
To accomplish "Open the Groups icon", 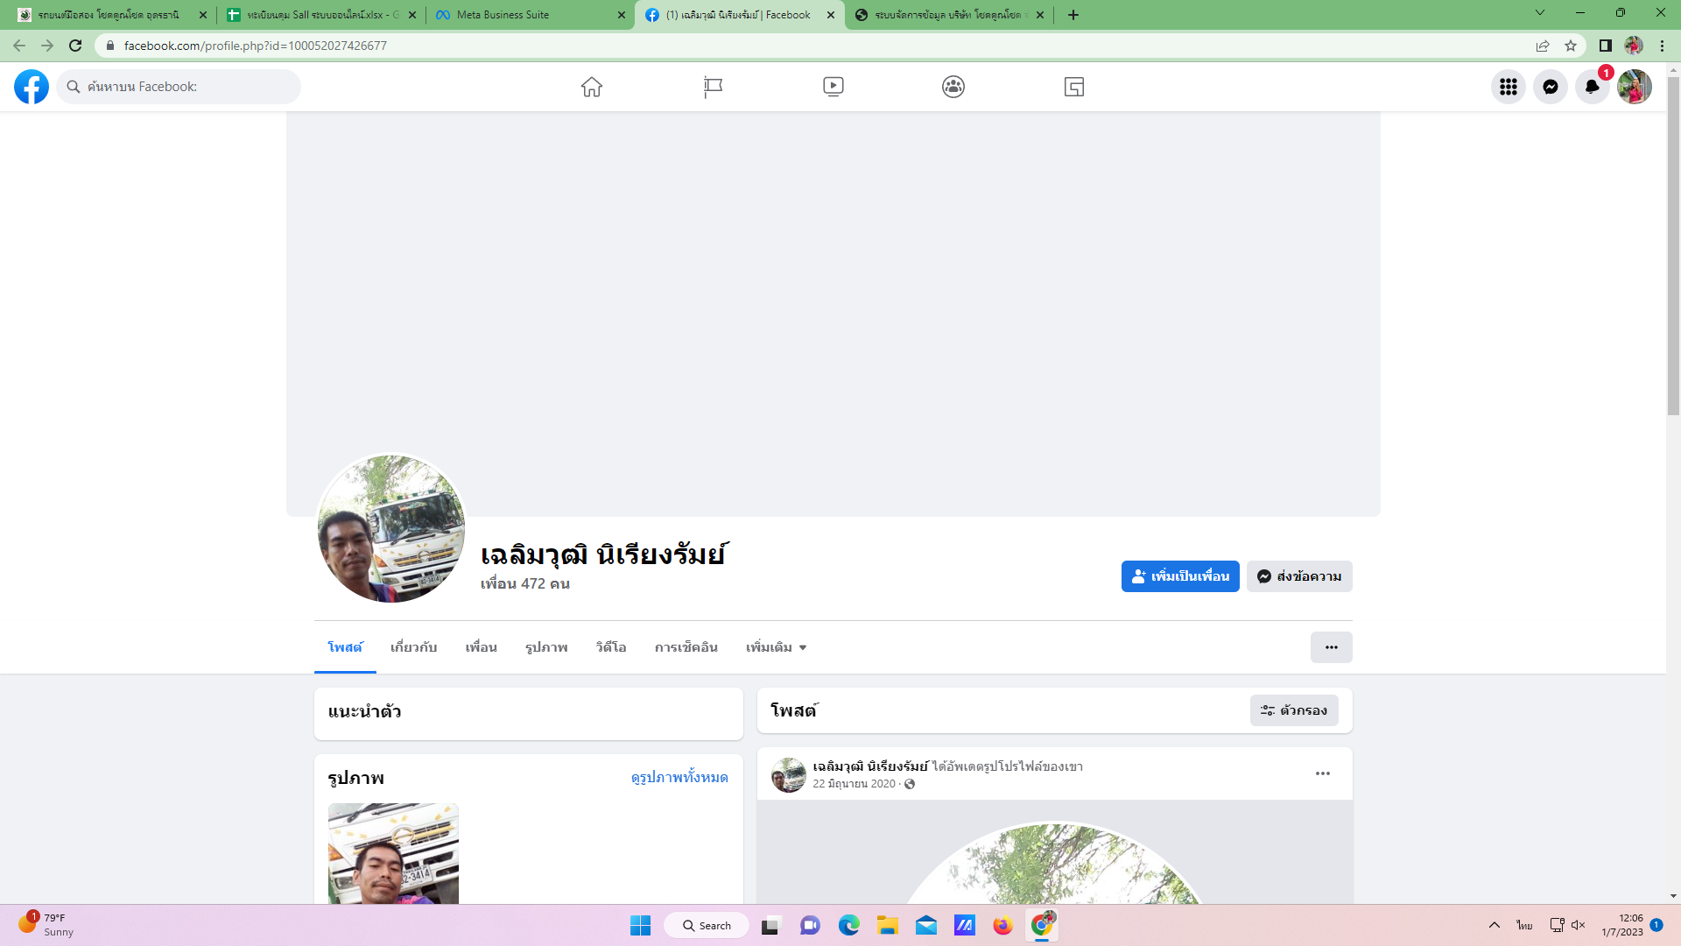I will tap(953, 87).
